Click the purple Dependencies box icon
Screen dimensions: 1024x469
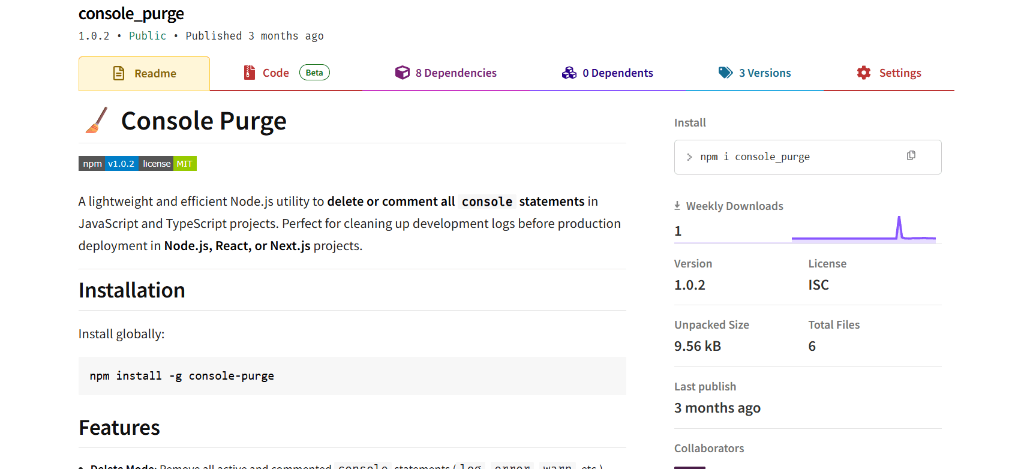point(402,73)
